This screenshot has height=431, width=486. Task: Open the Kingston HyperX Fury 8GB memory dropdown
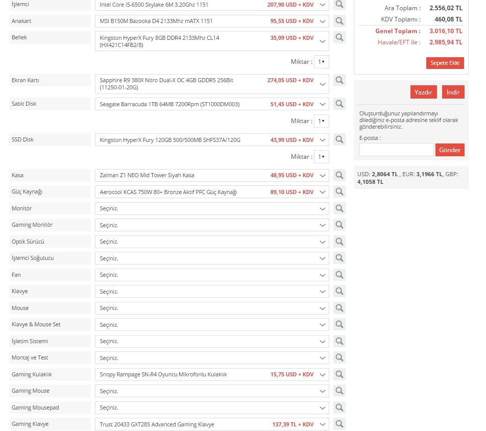[212, 41]
